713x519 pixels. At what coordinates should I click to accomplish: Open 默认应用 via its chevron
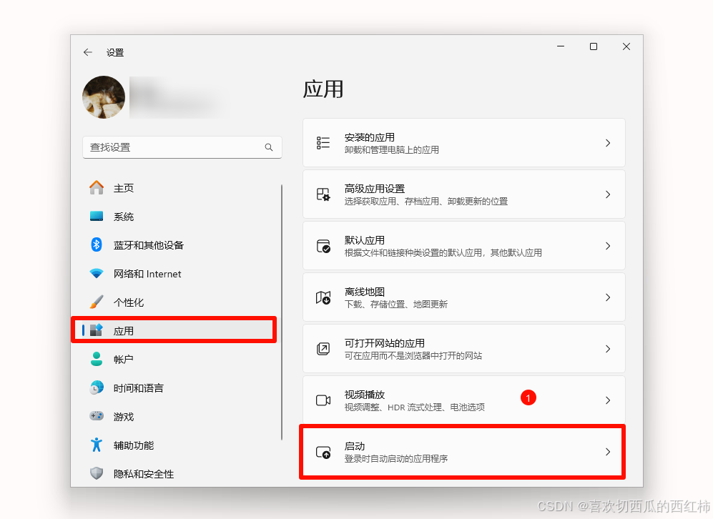[x=608, y=246]
